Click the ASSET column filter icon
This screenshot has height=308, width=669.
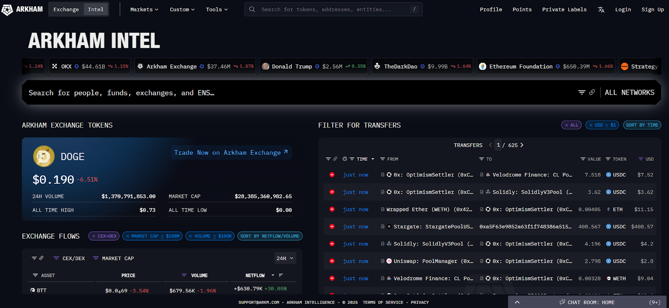(x=36, y=275)
